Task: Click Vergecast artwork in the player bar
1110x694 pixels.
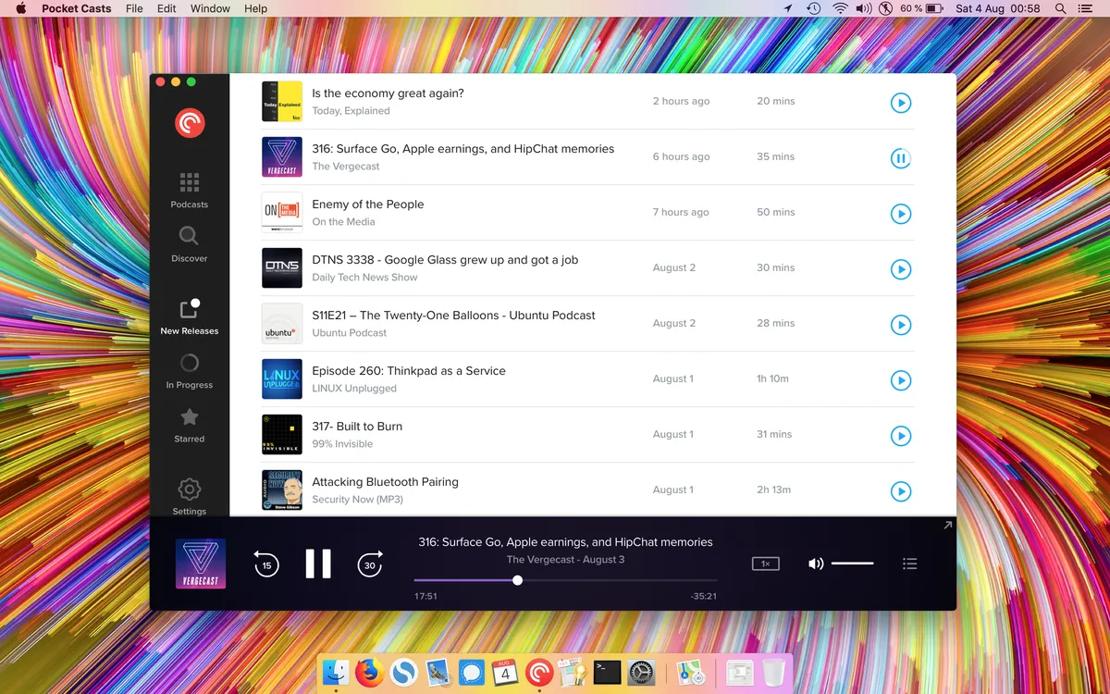Action: pos(201,564)
